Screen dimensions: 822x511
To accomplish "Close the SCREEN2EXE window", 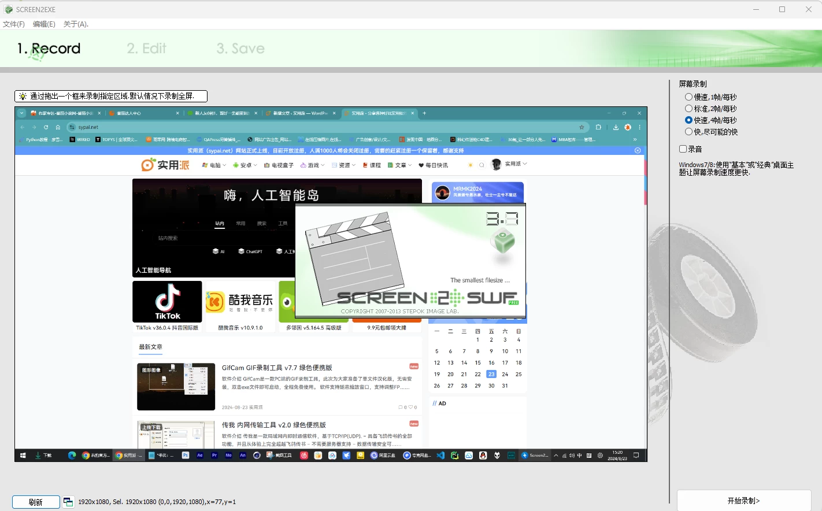I will coord(808,9).
